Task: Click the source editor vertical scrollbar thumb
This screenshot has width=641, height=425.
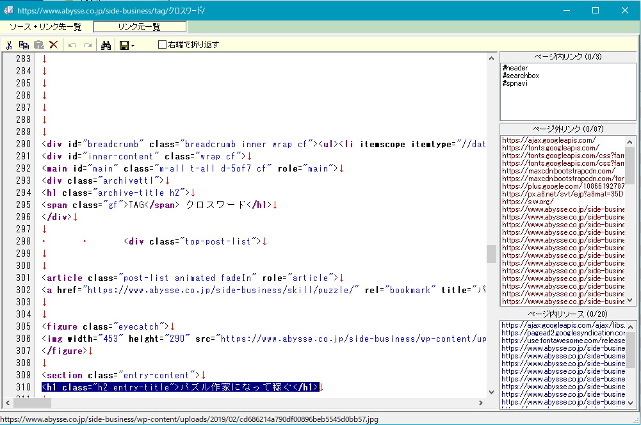Action: click(491, 253)
